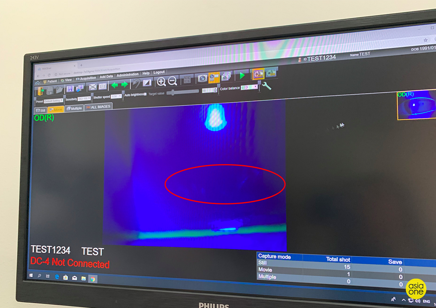
Task: Click the blue floppy disk save icon
Action: [70, 89]
